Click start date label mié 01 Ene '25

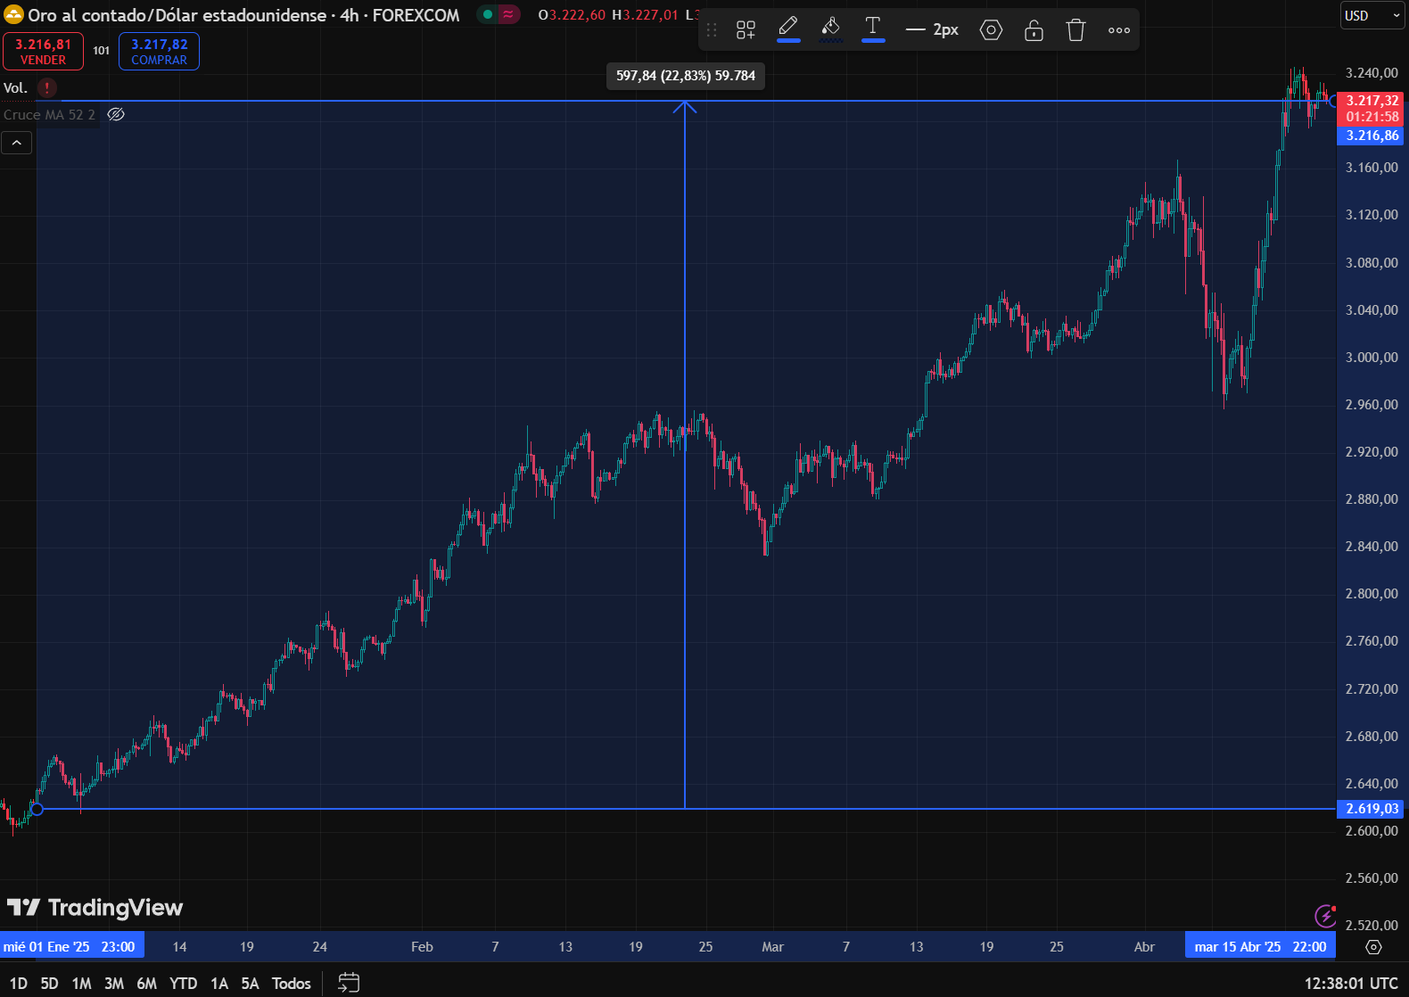[70, 947]
